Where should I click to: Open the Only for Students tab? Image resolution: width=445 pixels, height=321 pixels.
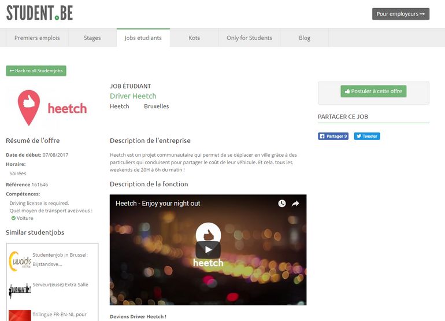click(249, 38)
